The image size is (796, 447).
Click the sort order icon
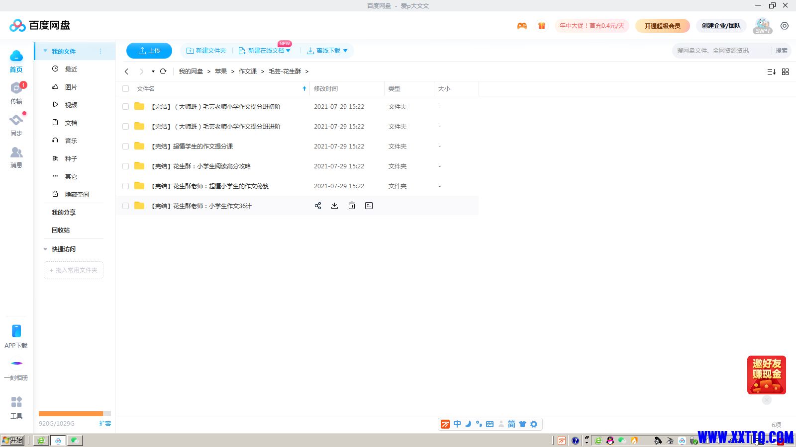point(772,72)
